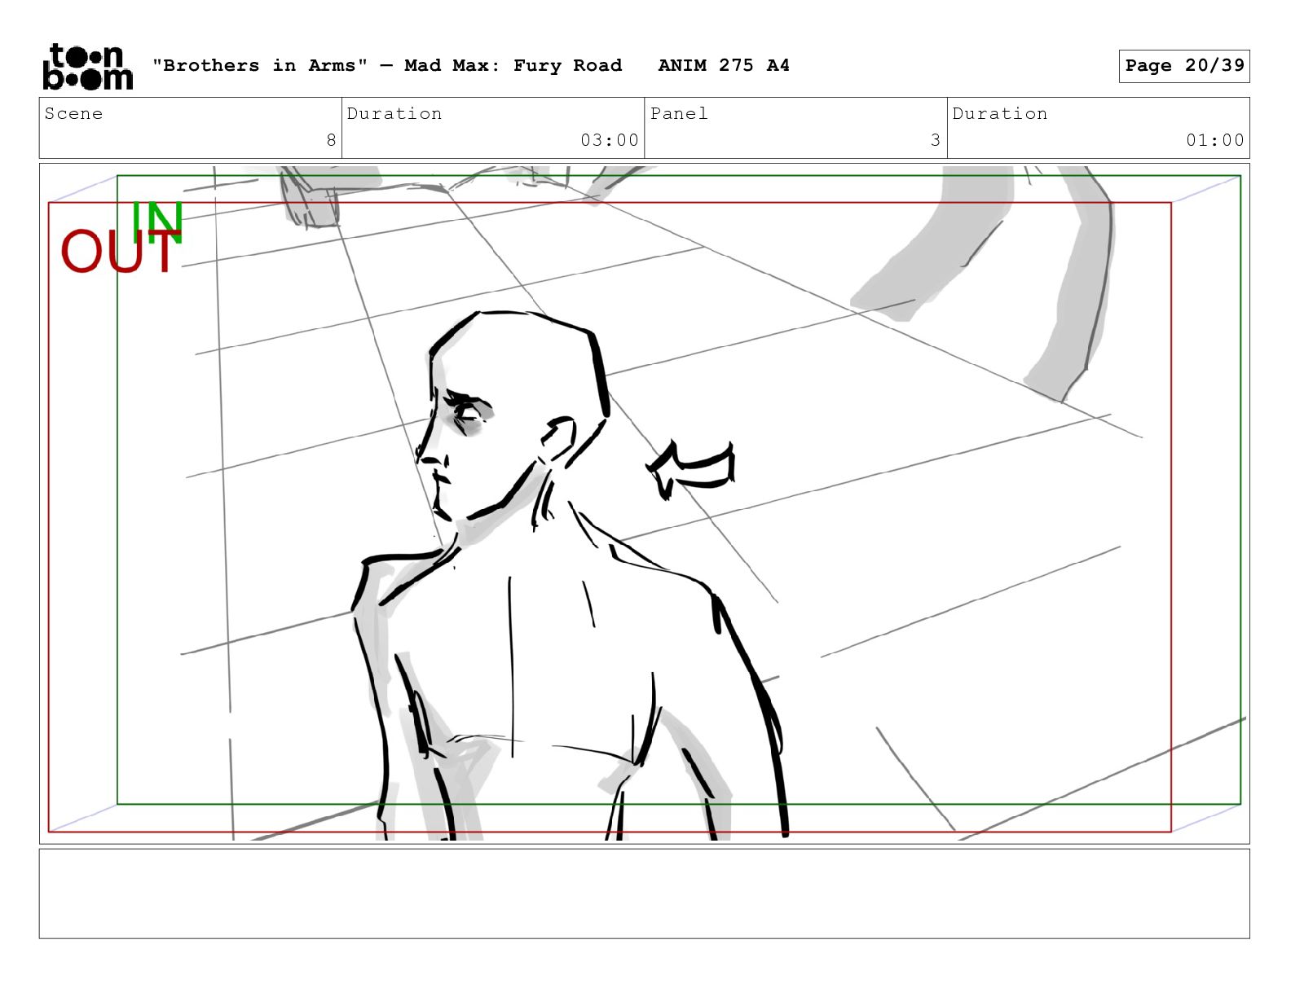This screenshot has width=1291, height=997.
Task: Click the red OUT camera label
Action: (x=120, y=252)
